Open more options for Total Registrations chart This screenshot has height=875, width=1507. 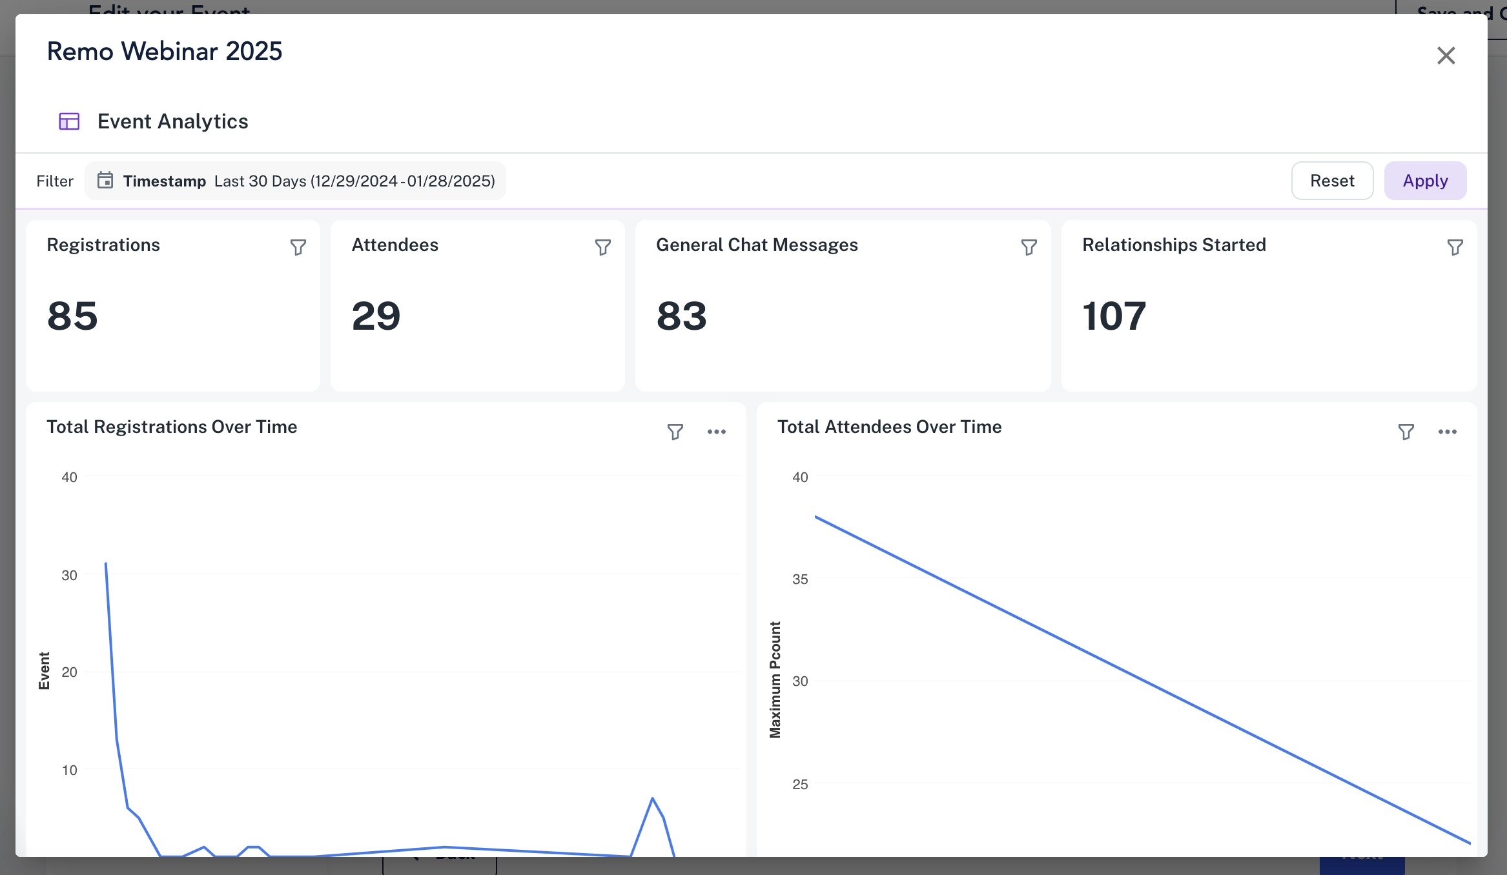click(716, 432)
